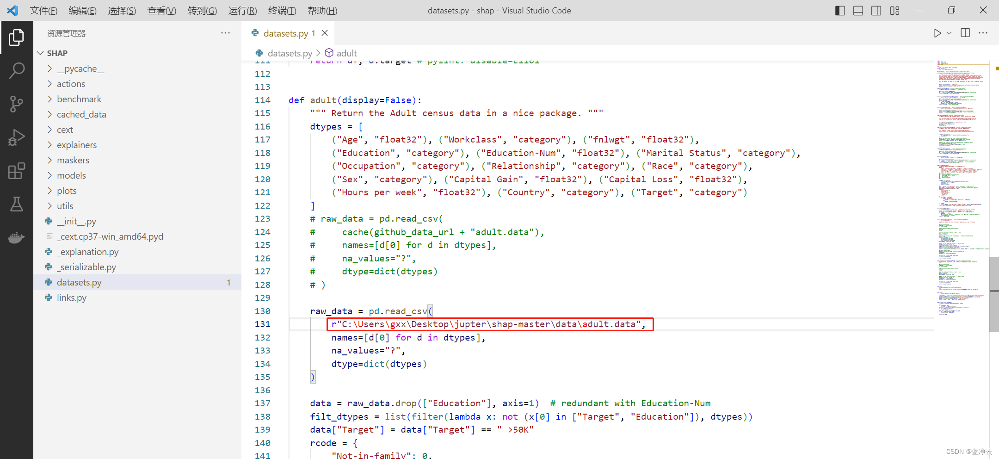999x459 pixels.
Task: Toggle the bottom panel
Action: [x=858, y=10]
